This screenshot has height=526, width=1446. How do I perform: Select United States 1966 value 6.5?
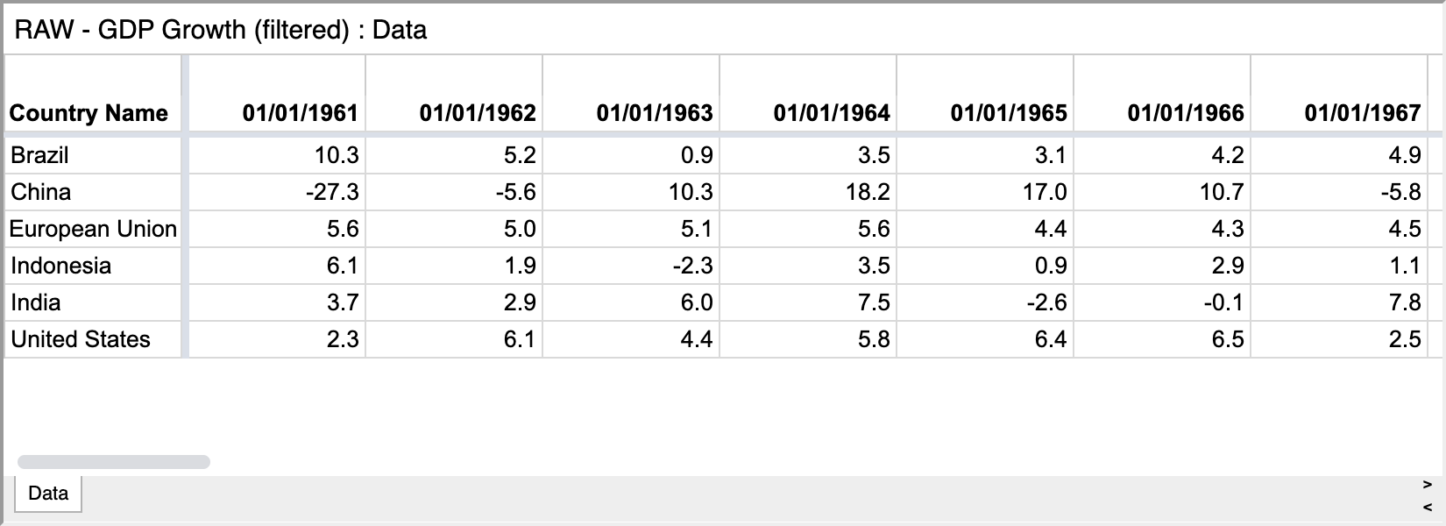click(1162, 339)
